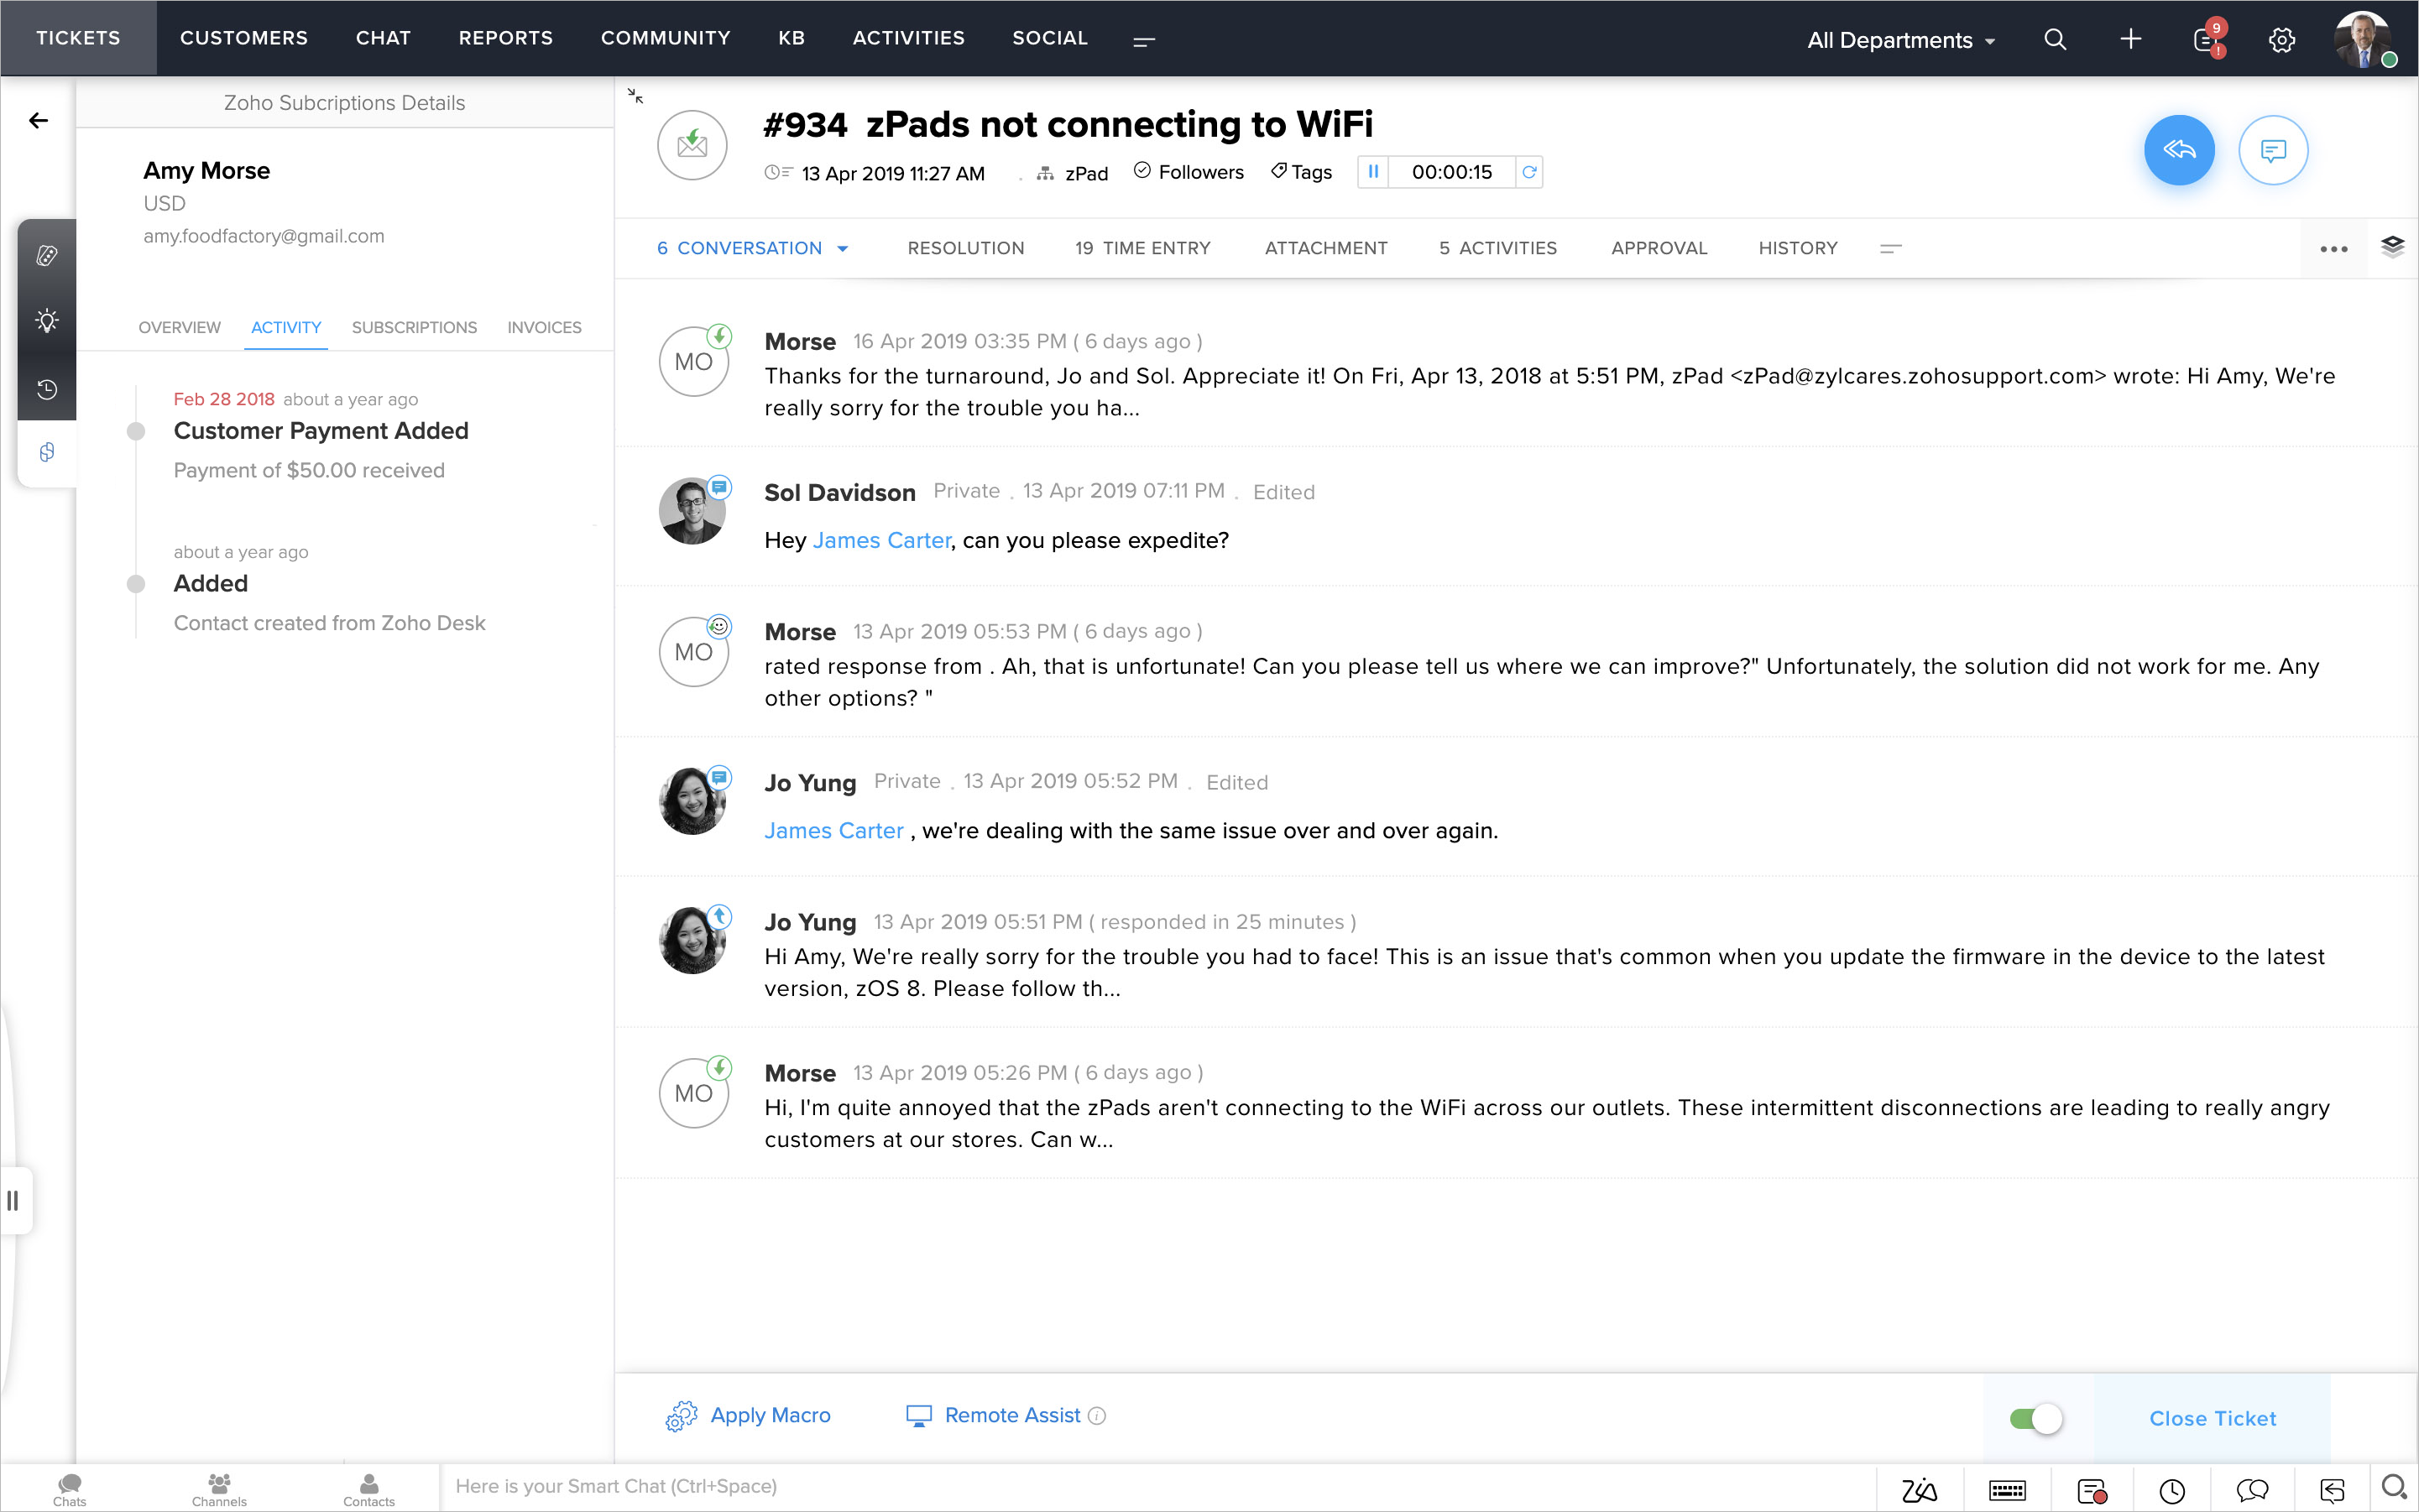Click the reply-all blue button
Image resolution: width=2419 pixels, height=1512 pixels.
(2178, 150)
